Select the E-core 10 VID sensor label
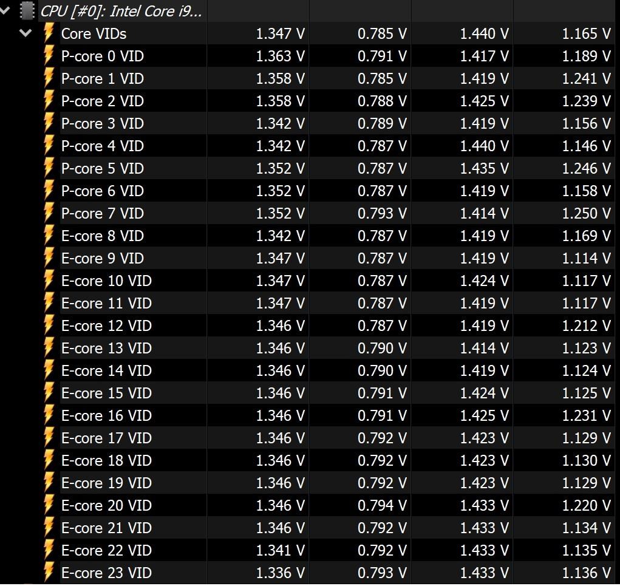620x586 pixels. tap(106, 281)
